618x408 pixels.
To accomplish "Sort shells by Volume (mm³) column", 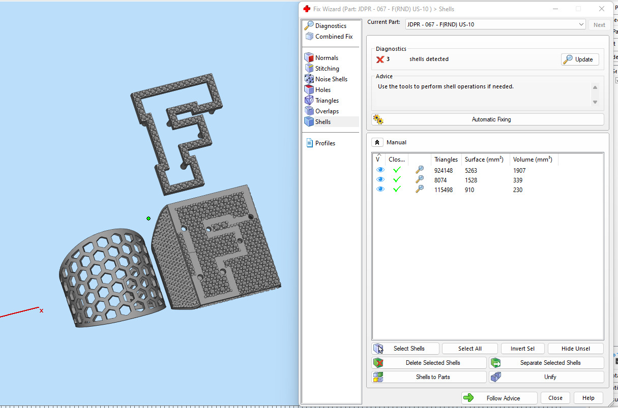I will [x=534, y=160].
